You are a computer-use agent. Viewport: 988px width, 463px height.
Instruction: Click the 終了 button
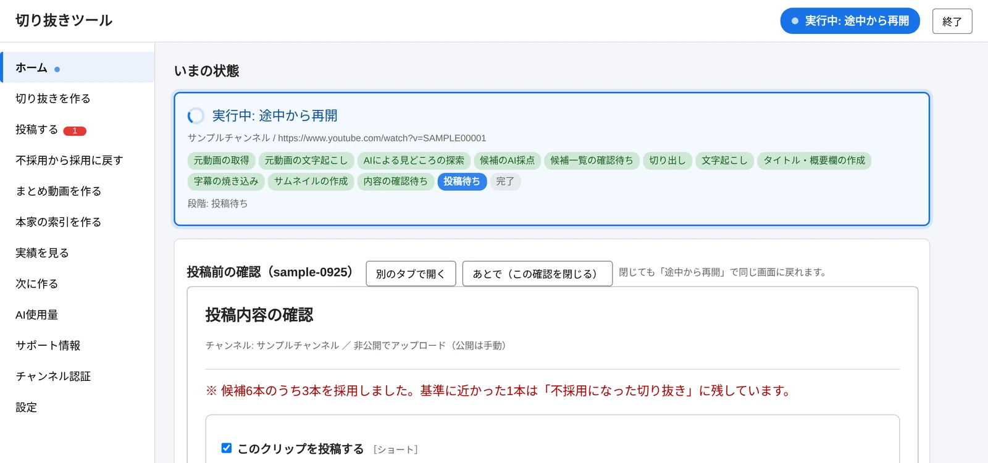[952, 21]
